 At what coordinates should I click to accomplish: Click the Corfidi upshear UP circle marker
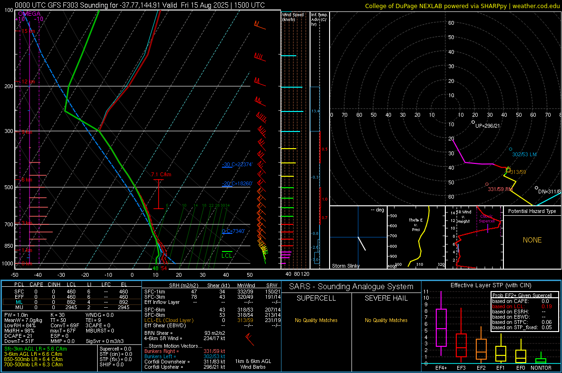pos(473,122)
